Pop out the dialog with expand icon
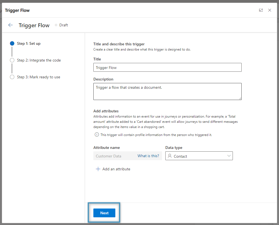Screen dimensions: 279x225 pos(261,10)
